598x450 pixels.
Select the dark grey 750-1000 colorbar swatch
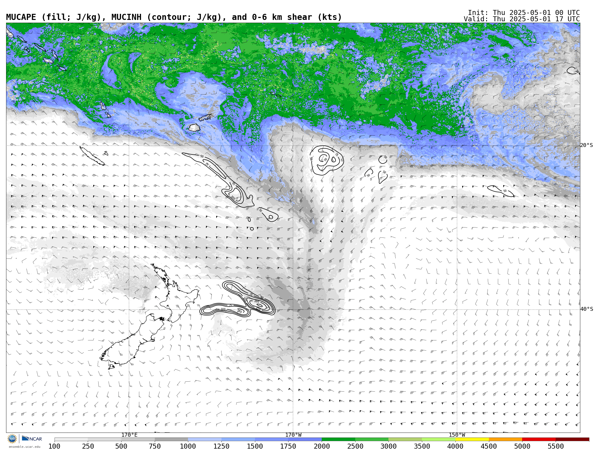click(x=171, y=439)
